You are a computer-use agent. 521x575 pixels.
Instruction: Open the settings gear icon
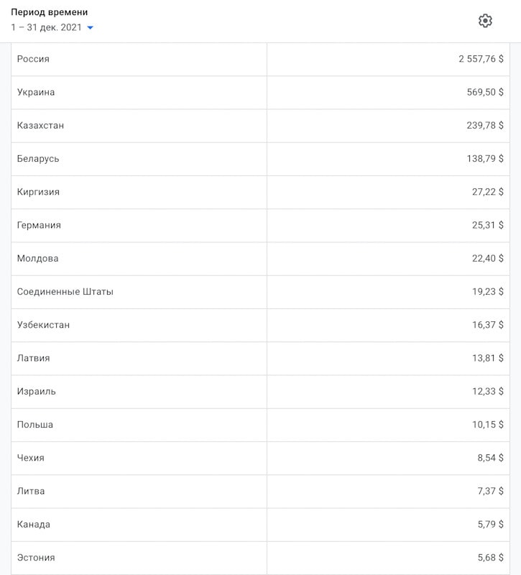click(485, 21)
